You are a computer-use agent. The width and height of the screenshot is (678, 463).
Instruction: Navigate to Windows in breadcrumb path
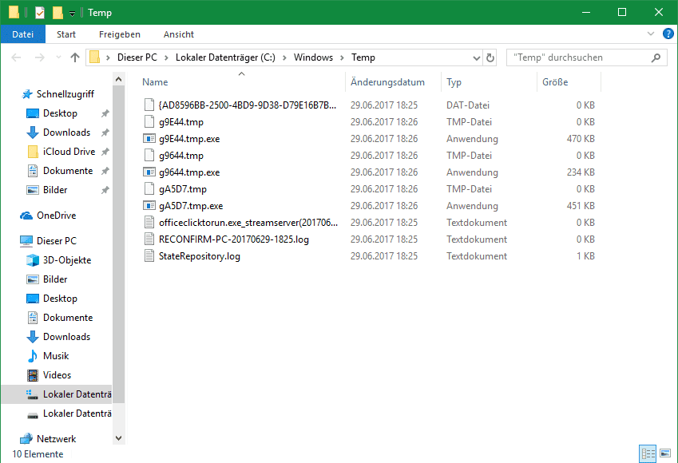tap(313, 57)
